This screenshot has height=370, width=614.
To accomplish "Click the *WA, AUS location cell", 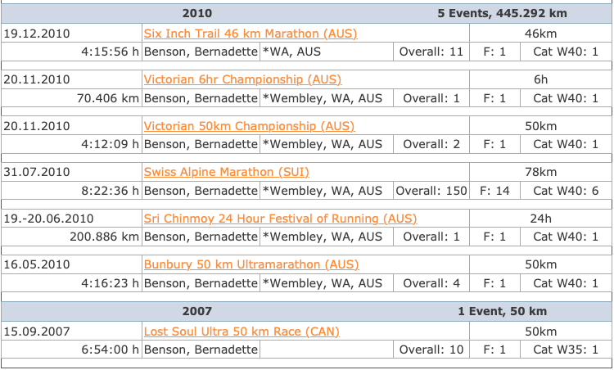I will click(x=327, y=52).
